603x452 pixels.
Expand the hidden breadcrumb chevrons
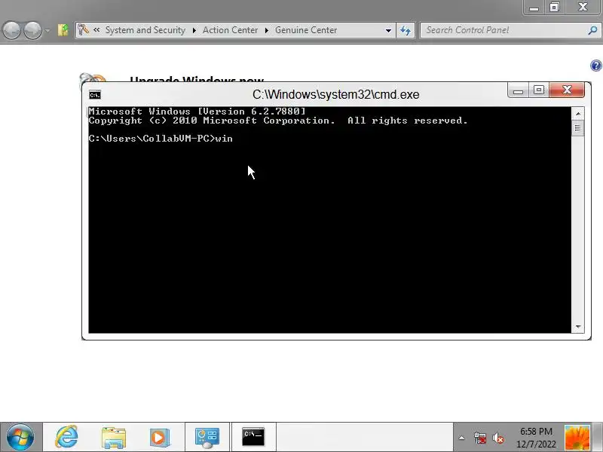click(x=96, y=29)
